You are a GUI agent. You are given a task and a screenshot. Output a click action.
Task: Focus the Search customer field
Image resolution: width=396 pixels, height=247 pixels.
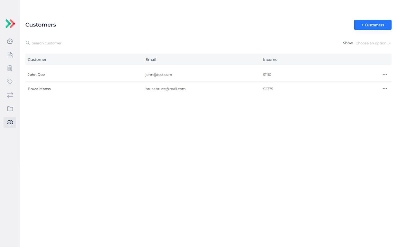pos(47,43)
